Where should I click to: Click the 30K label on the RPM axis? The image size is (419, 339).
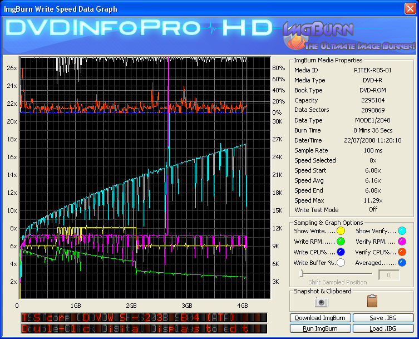pos(277,121)
